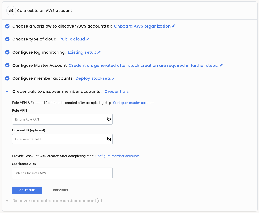Edit Existing setup log monitoring pencil

pyautogui.click(x=99, y=52)
